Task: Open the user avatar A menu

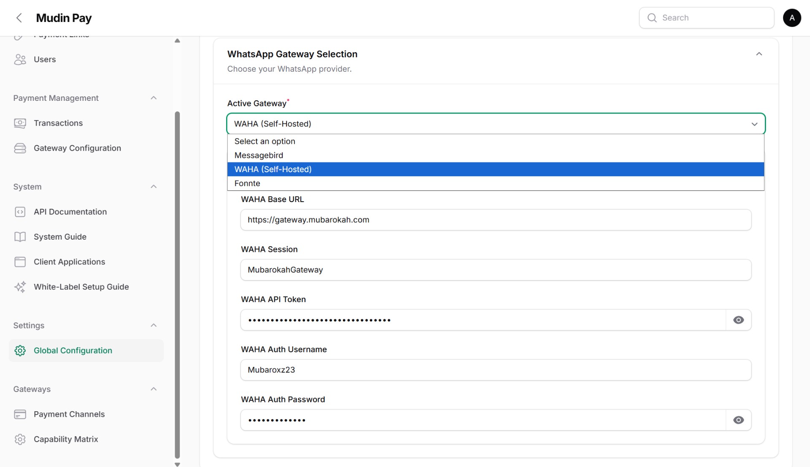Action: point(792,18)
